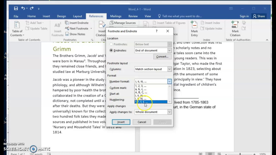Switch to the Review tab
Screen dimensions: 276x155
[x=133, y=16]
